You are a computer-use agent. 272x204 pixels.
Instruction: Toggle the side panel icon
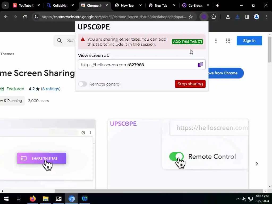tap(247, 17)
